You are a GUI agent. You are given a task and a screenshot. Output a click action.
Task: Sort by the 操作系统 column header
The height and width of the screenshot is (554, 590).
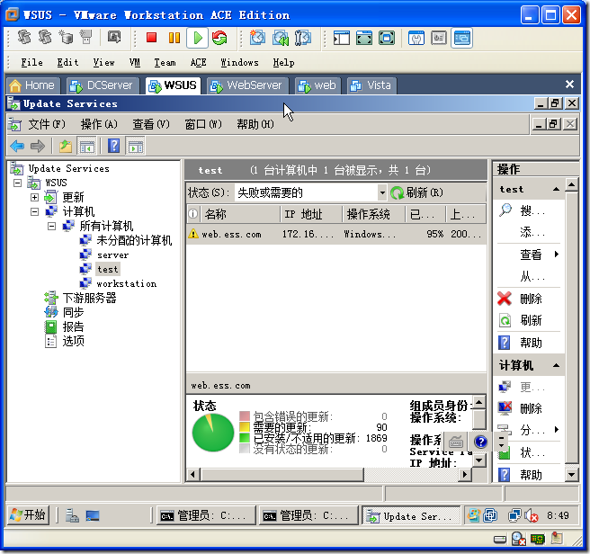374,214
